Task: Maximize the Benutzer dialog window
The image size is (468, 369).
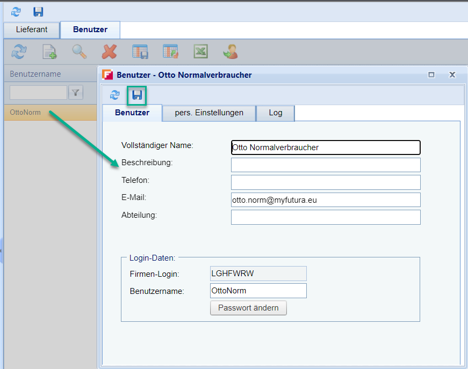Action: pyautogui.click(x=431, y=75)
